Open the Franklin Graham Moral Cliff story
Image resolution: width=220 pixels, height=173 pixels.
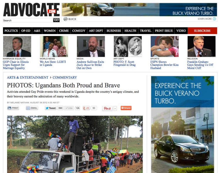point(200,65)
